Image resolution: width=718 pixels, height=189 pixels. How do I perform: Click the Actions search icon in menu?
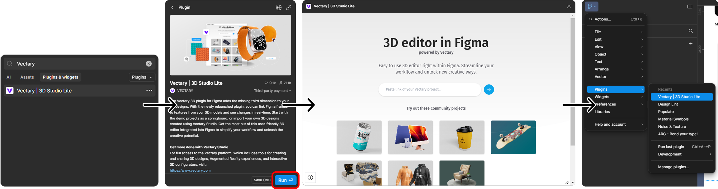[591, 19]
